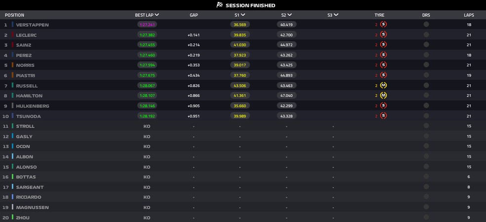Click the +0.141 gap value
The height and width of the screenshot is (222, 486).
(194, 35)
